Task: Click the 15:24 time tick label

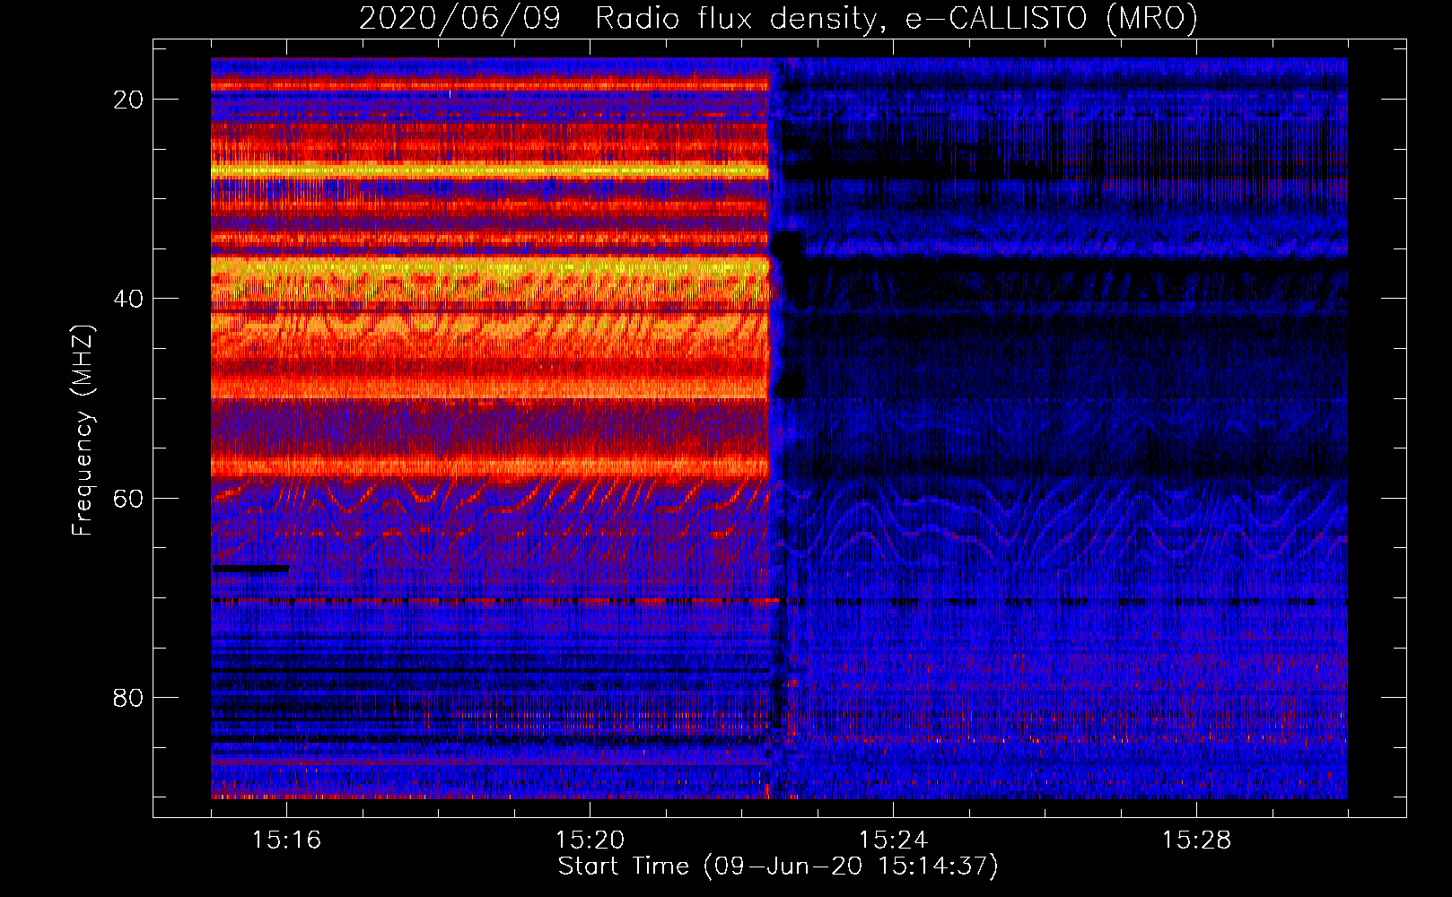Action: [x=893, y=840]
